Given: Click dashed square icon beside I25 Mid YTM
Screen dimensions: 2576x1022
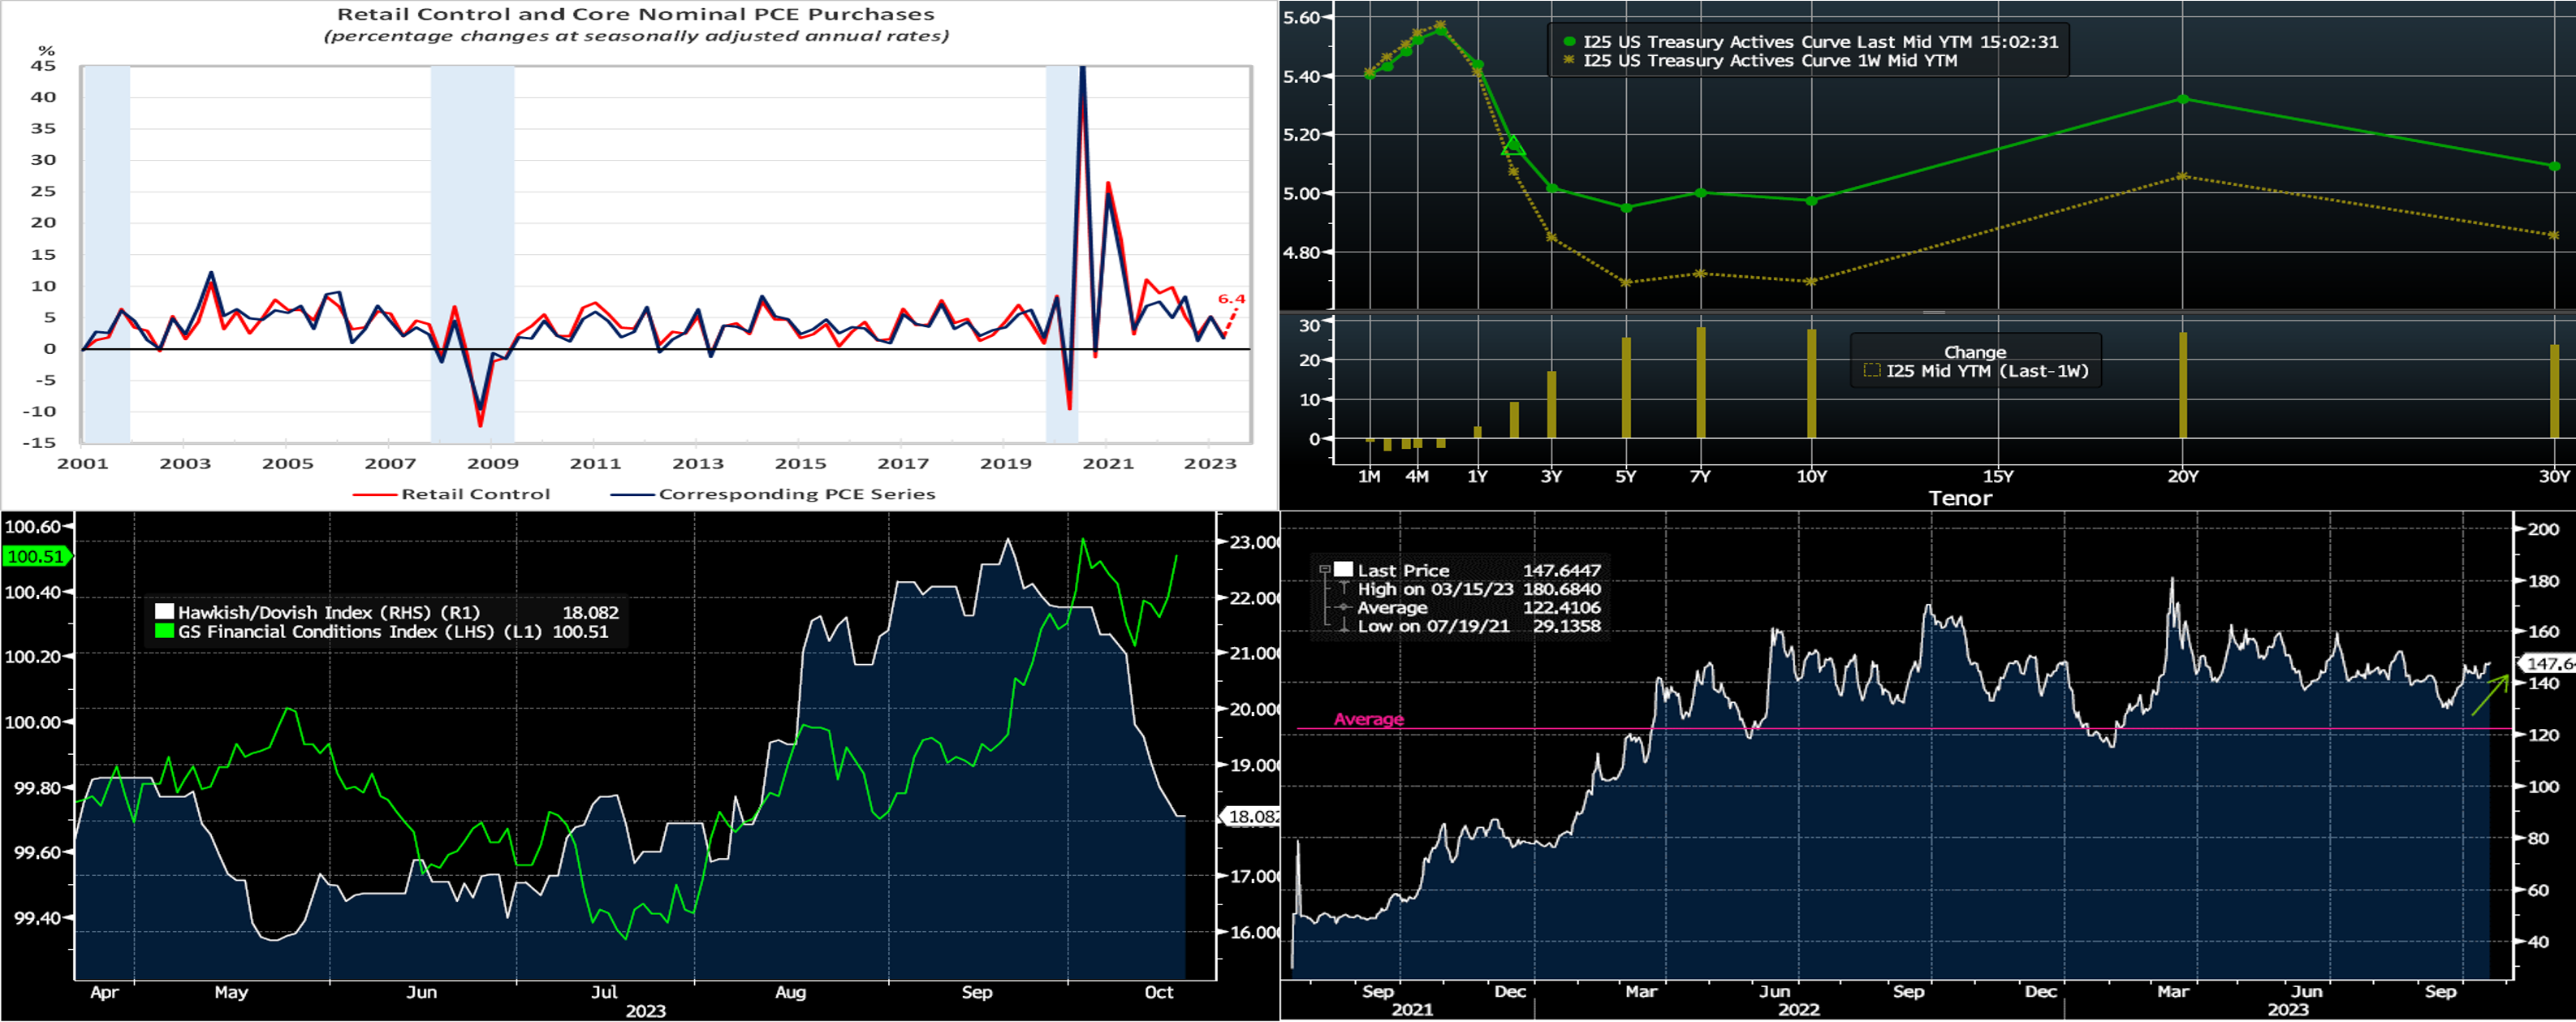Looking at the screenshot, I should click(x=1871, y=371).
